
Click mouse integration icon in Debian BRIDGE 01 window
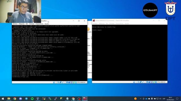tap(154, 82)
